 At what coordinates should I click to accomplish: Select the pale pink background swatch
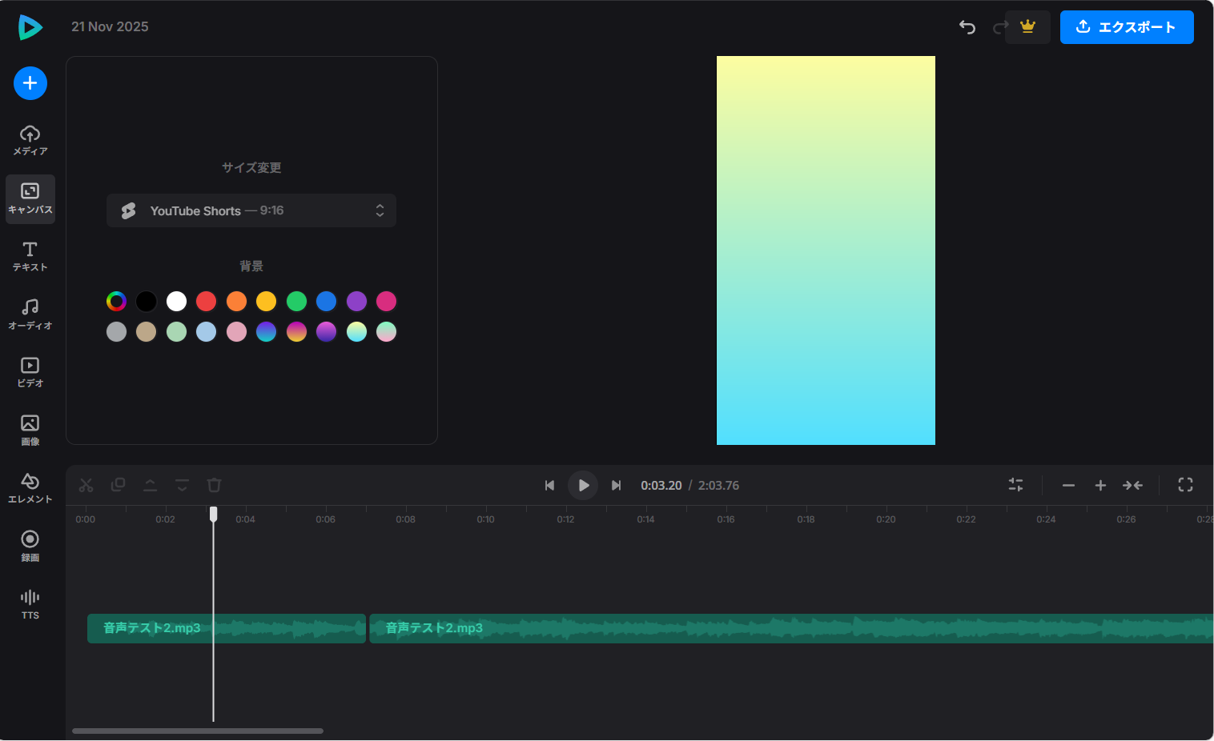click(236, 331)
